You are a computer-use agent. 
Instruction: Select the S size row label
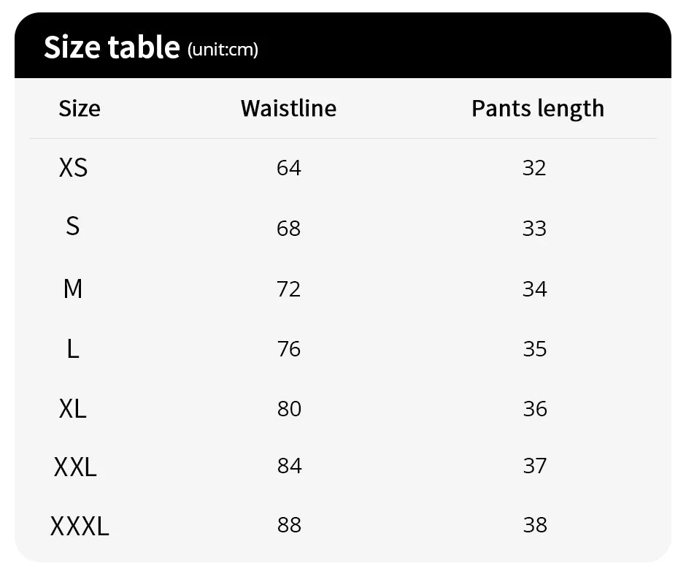point(72,226)
